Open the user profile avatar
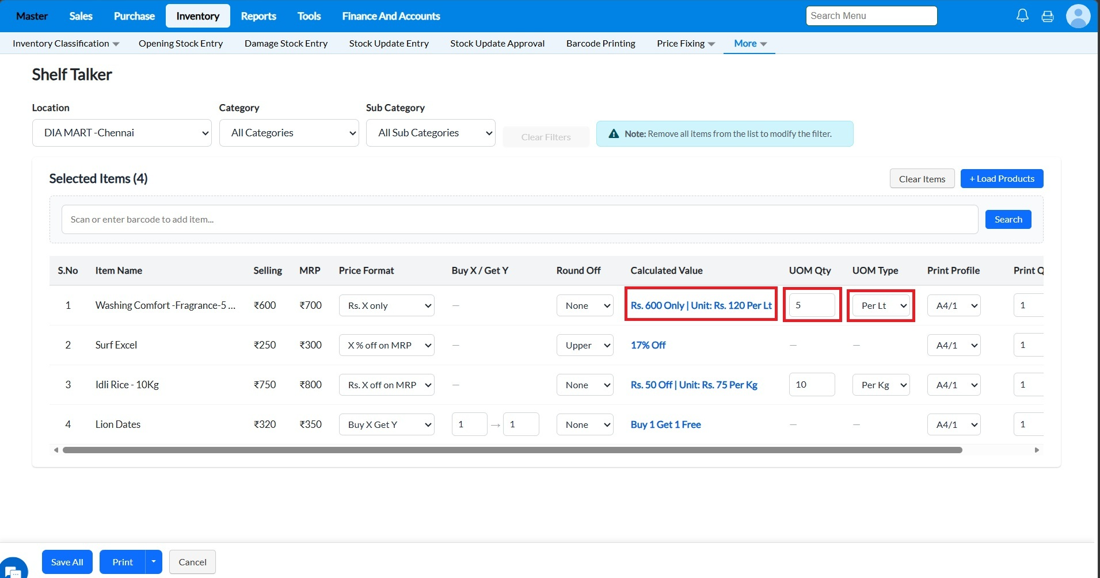The height and width of the screenshot is (578, 1100). pyautogui.click(x=1078, y=16)
